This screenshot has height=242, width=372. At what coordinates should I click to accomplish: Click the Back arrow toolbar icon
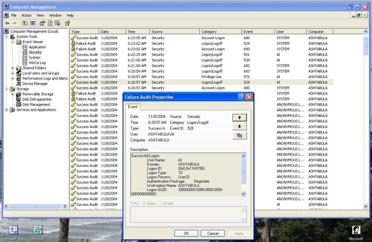(x=7, y=23)
